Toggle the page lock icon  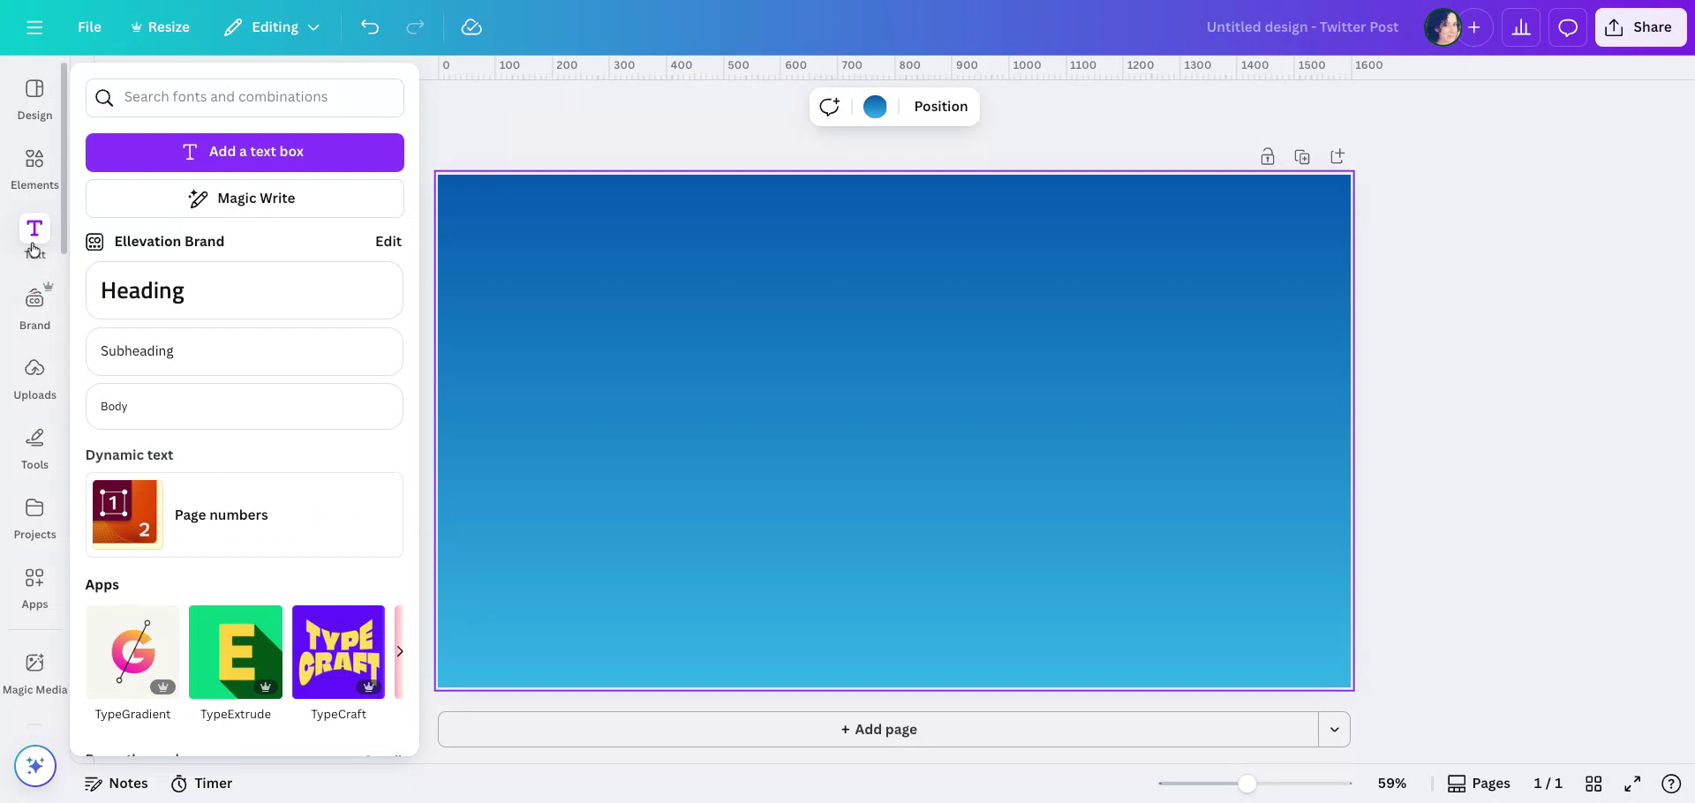tap(1267, 156)
